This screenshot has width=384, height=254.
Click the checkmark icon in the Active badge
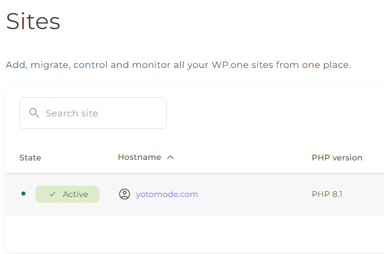coord(53,194)
